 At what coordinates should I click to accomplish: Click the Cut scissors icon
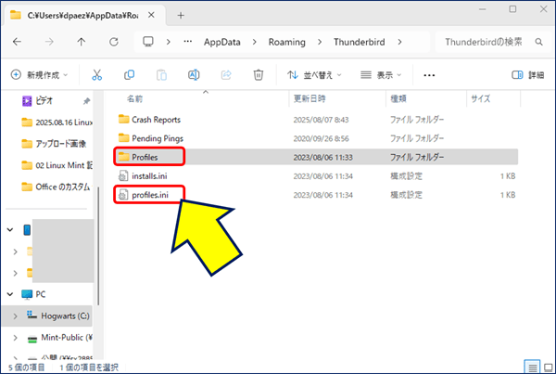pyautogui.click(x=96, y=75)
